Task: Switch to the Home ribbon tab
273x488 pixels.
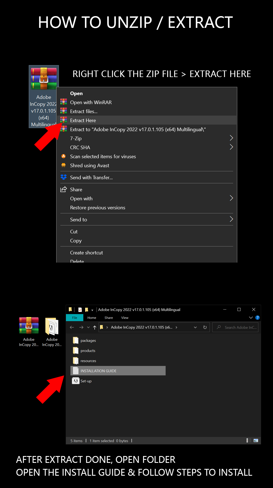Action: click(92, 318)
